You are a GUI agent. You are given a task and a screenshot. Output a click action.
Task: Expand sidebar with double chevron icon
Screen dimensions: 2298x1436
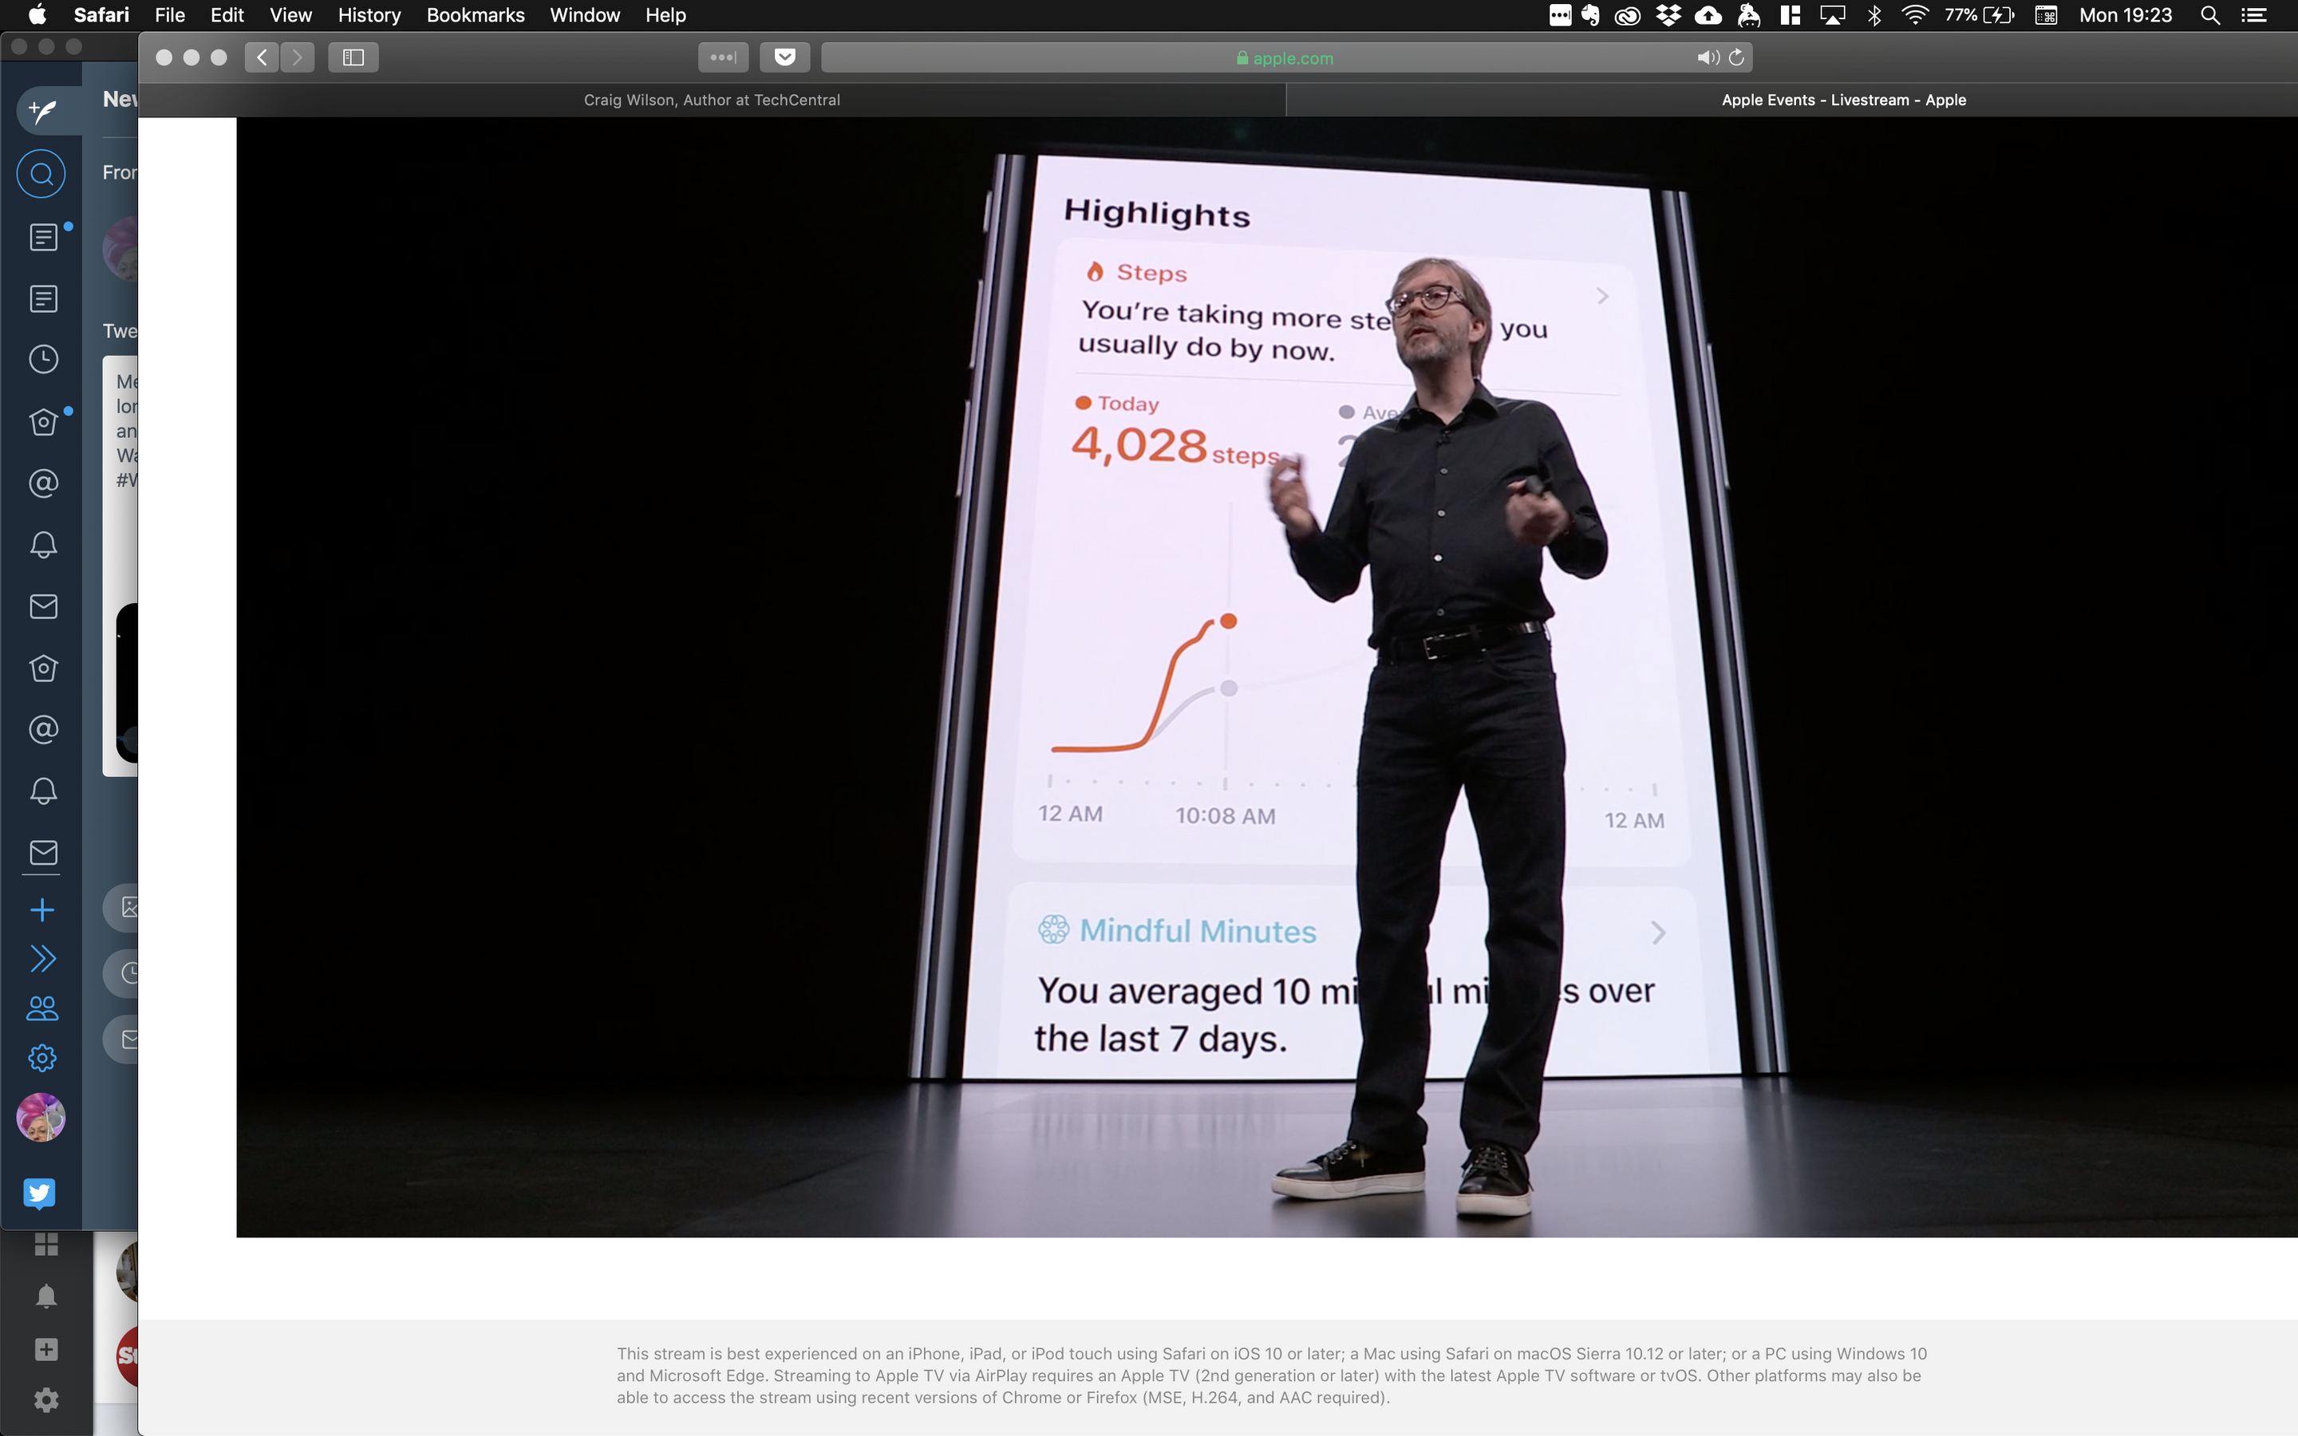(x=43, y=958)
